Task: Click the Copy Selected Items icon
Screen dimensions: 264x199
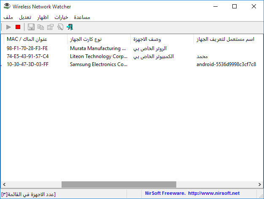Action: pos(41,27)
